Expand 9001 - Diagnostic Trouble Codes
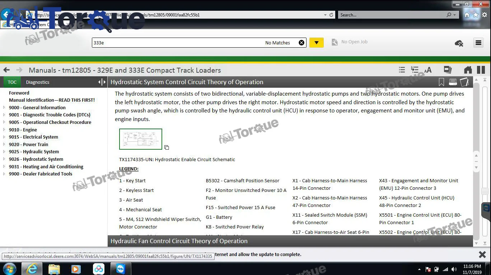Image resolution: width=491 pixels, height=275 pixels. pos(4,115)
